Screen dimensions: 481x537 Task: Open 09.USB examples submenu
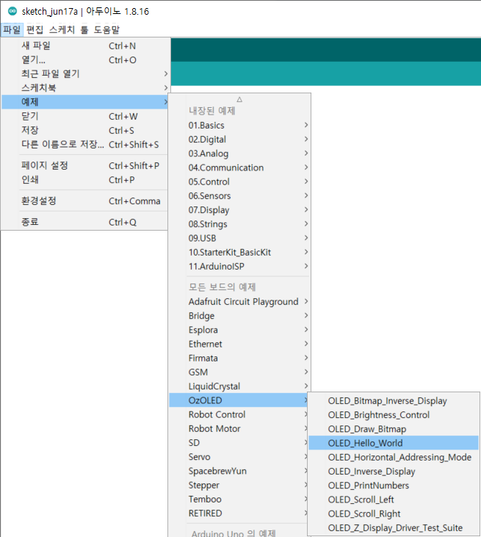coord(239,238)
